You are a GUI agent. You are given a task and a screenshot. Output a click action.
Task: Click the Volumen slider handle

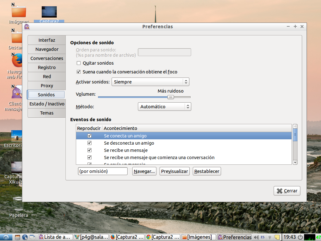(171, 97)
